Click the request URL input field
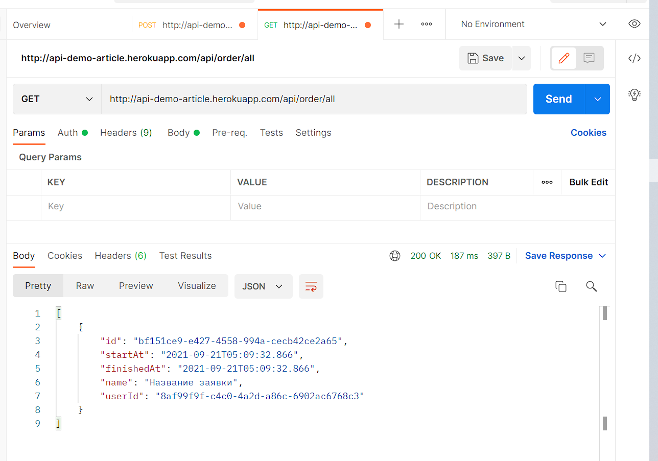658x461 pixels. tap(314, 99)
